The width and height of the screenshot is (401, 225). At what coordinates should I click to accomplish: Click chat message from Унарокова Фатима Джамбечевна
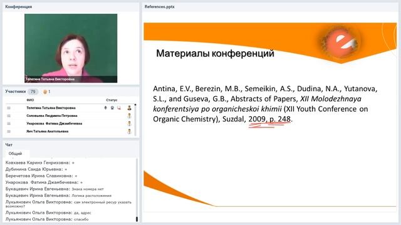click(44, 182)
